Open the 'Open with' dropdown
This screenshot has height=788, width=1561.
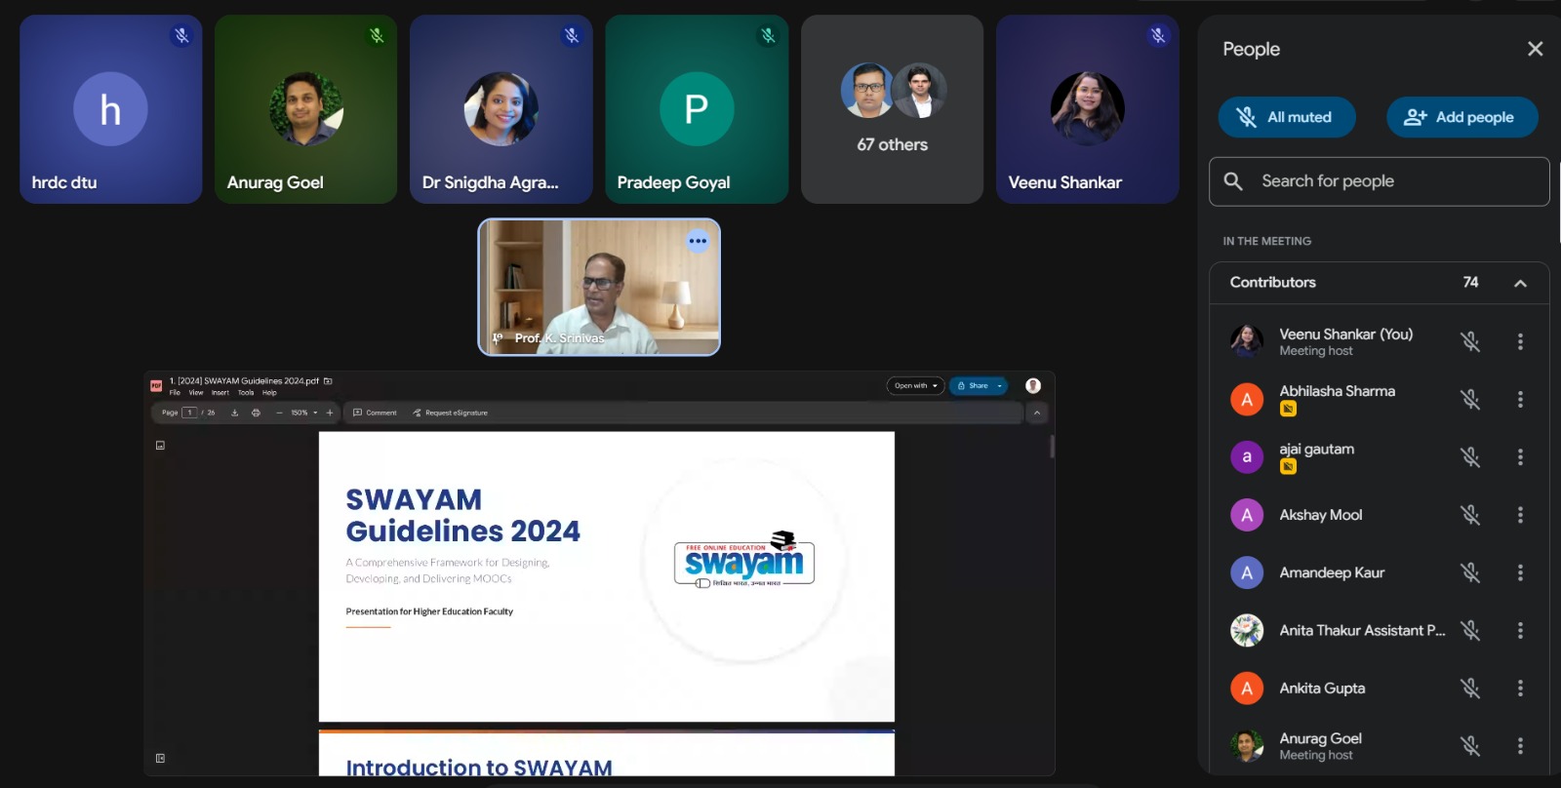[915, 386]
